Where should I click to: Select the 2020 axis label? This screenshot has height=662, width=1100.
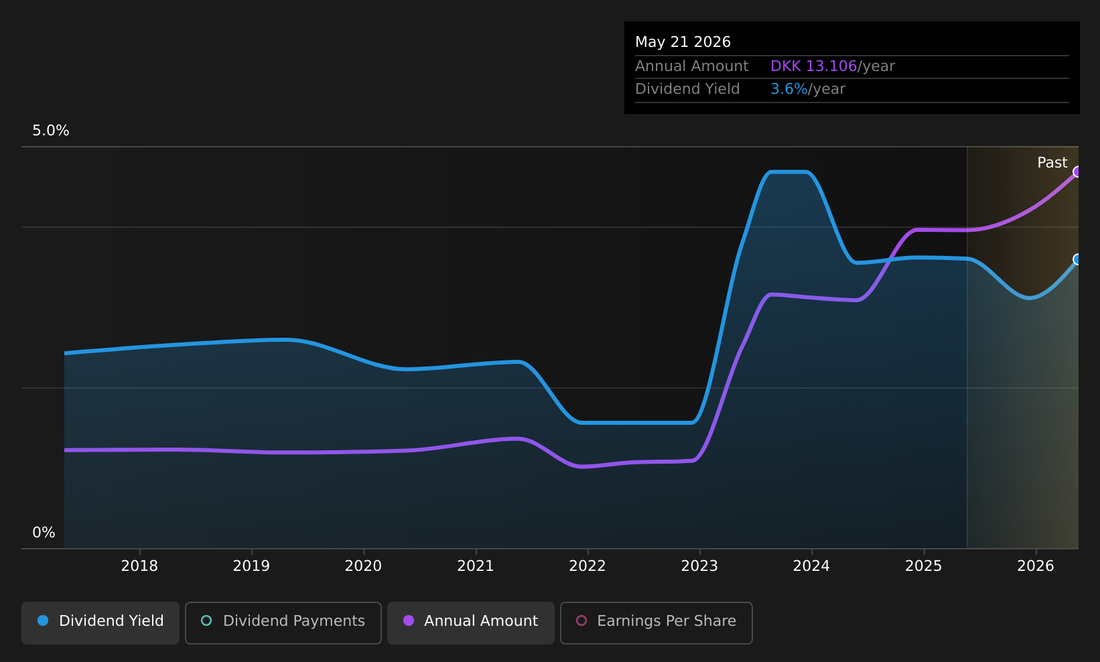363,566
